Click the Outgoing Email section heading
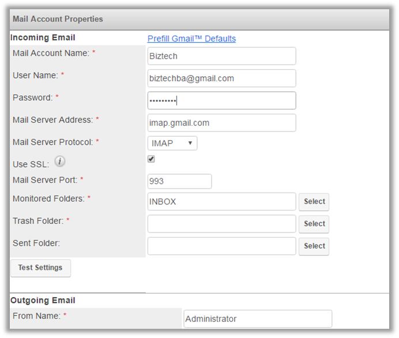Viewport: 399px width, 338px height. (x=43, y=301)
